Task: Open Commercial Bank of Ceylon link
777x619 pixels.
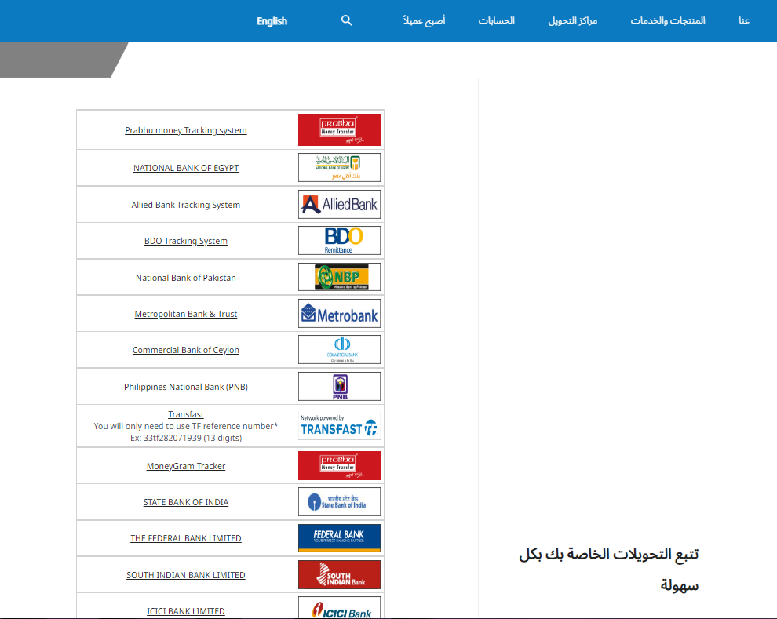Action: (186, 350)
